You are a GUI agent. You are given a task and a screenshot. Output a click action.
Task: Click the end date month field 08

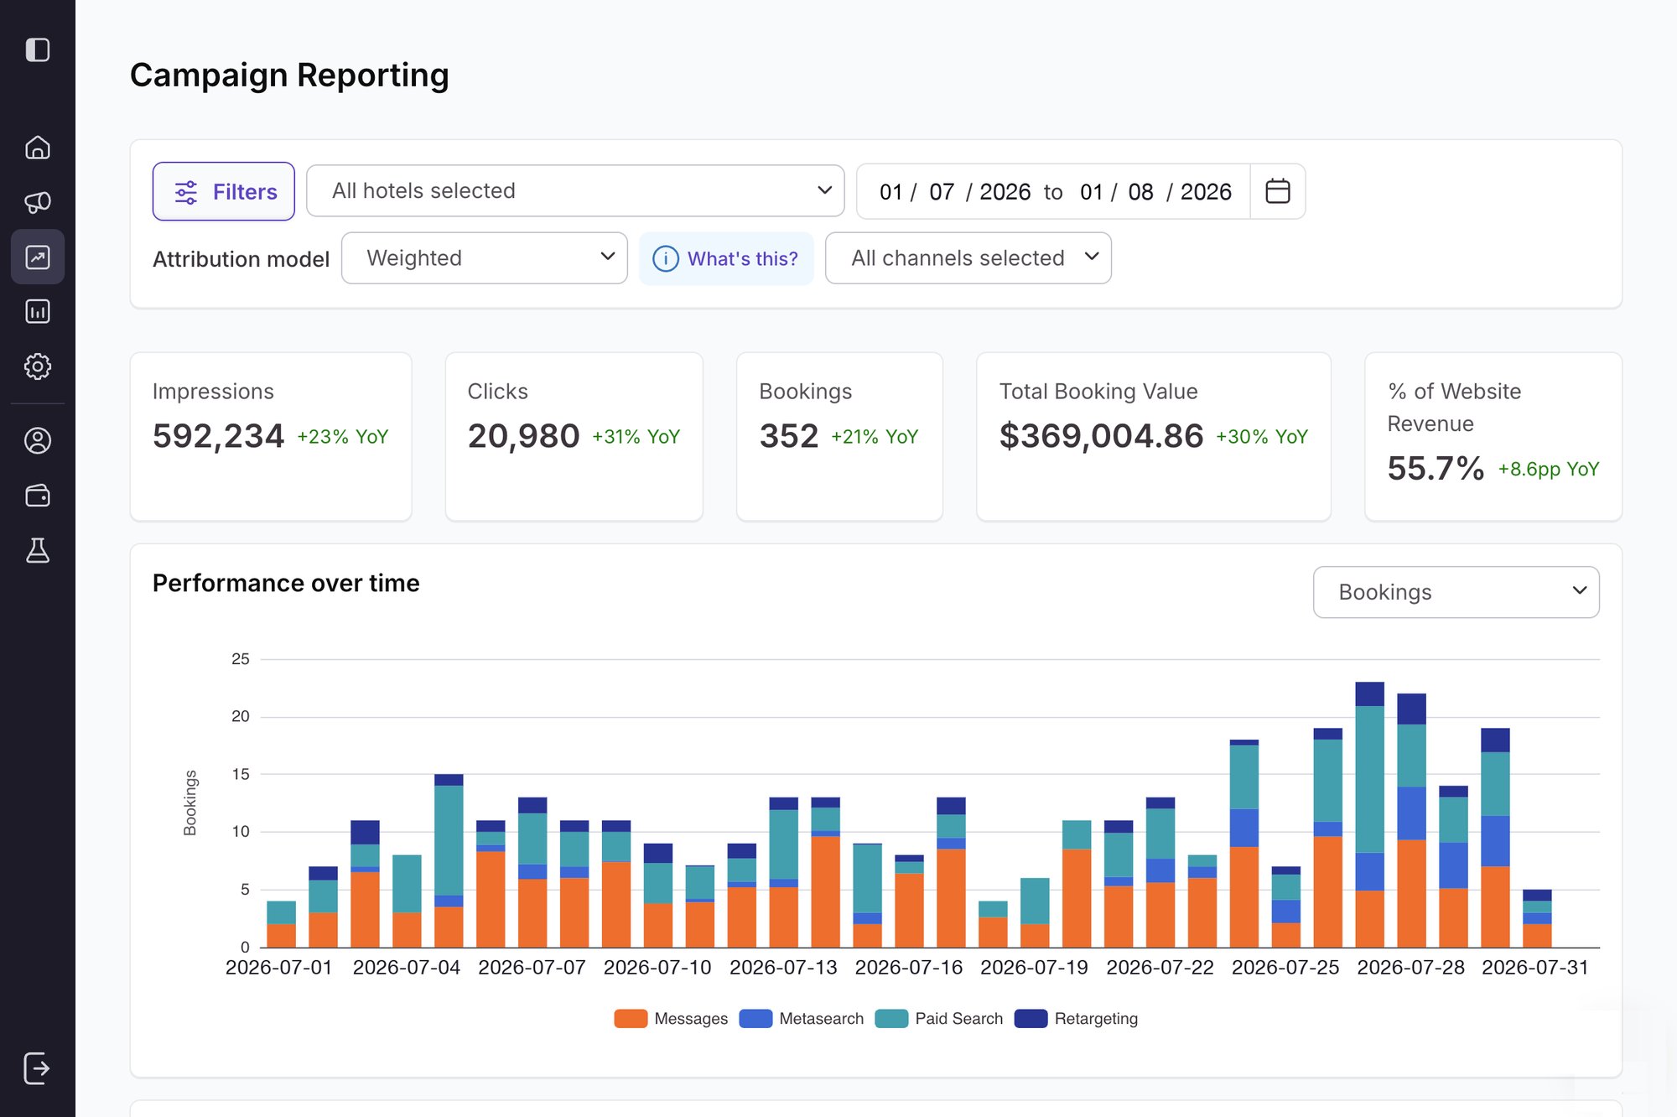[1140, 192]
